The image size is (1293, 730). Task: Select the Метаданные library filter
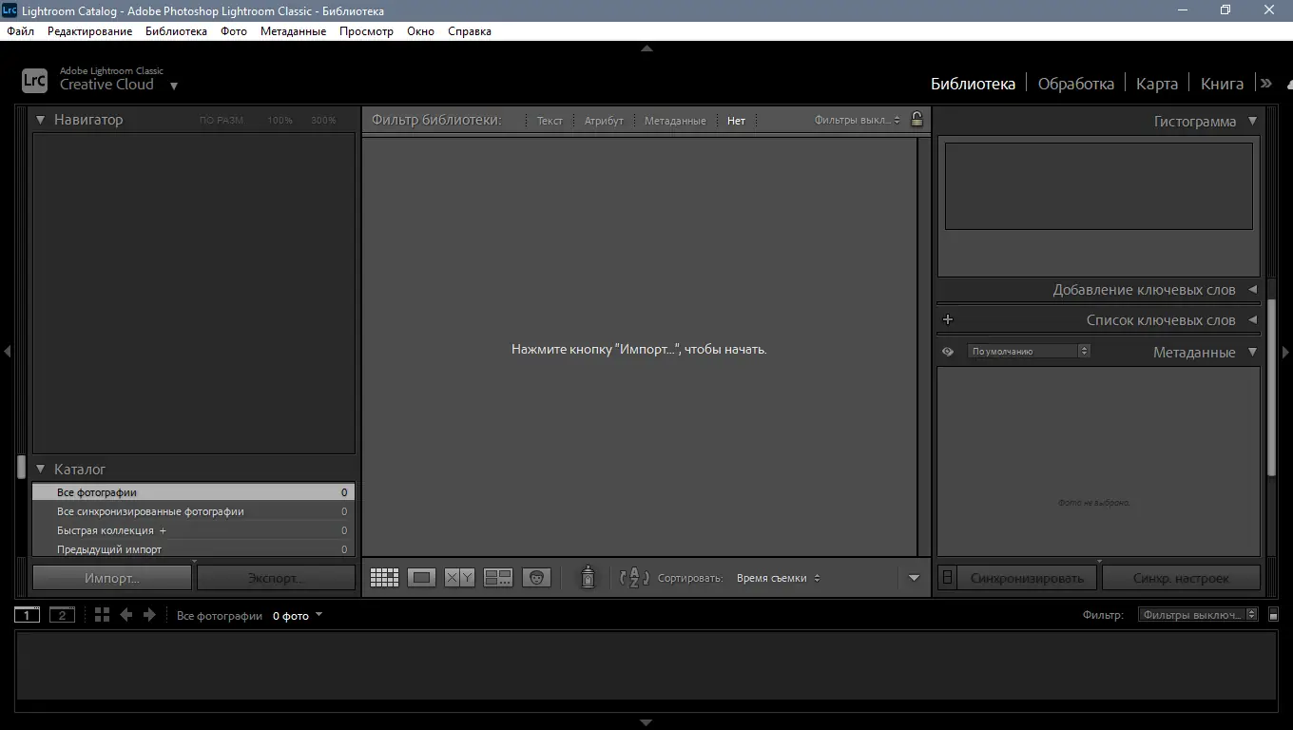coord(675,121)
